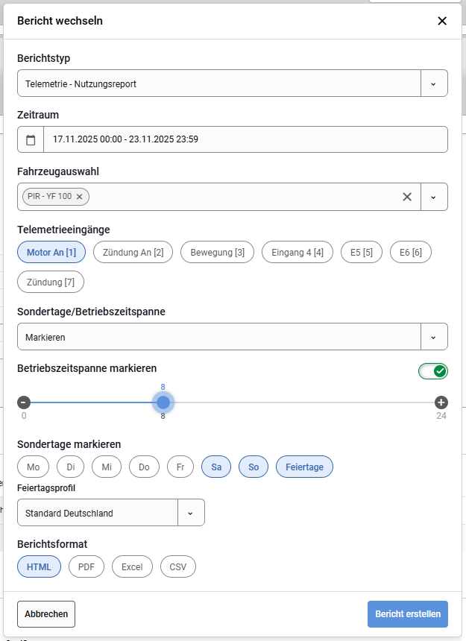
Task: Click the Bericht erstellen button
Action: [x=407, y=614]
